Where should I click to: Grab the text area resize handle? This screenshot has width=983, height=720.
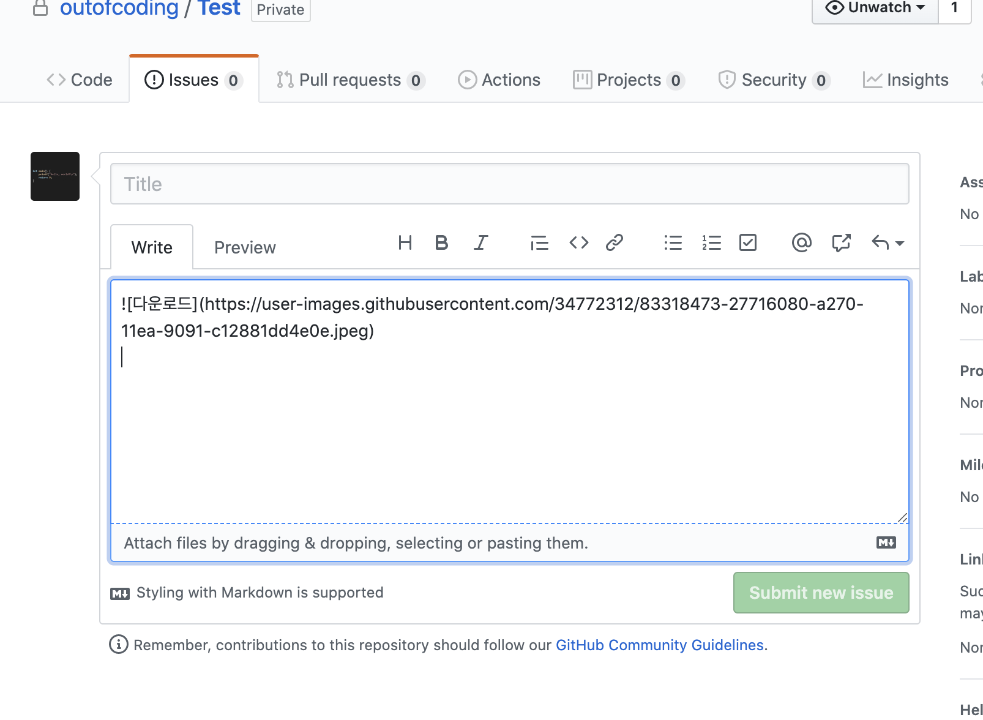pyautogui.click(x=902, y=517)
